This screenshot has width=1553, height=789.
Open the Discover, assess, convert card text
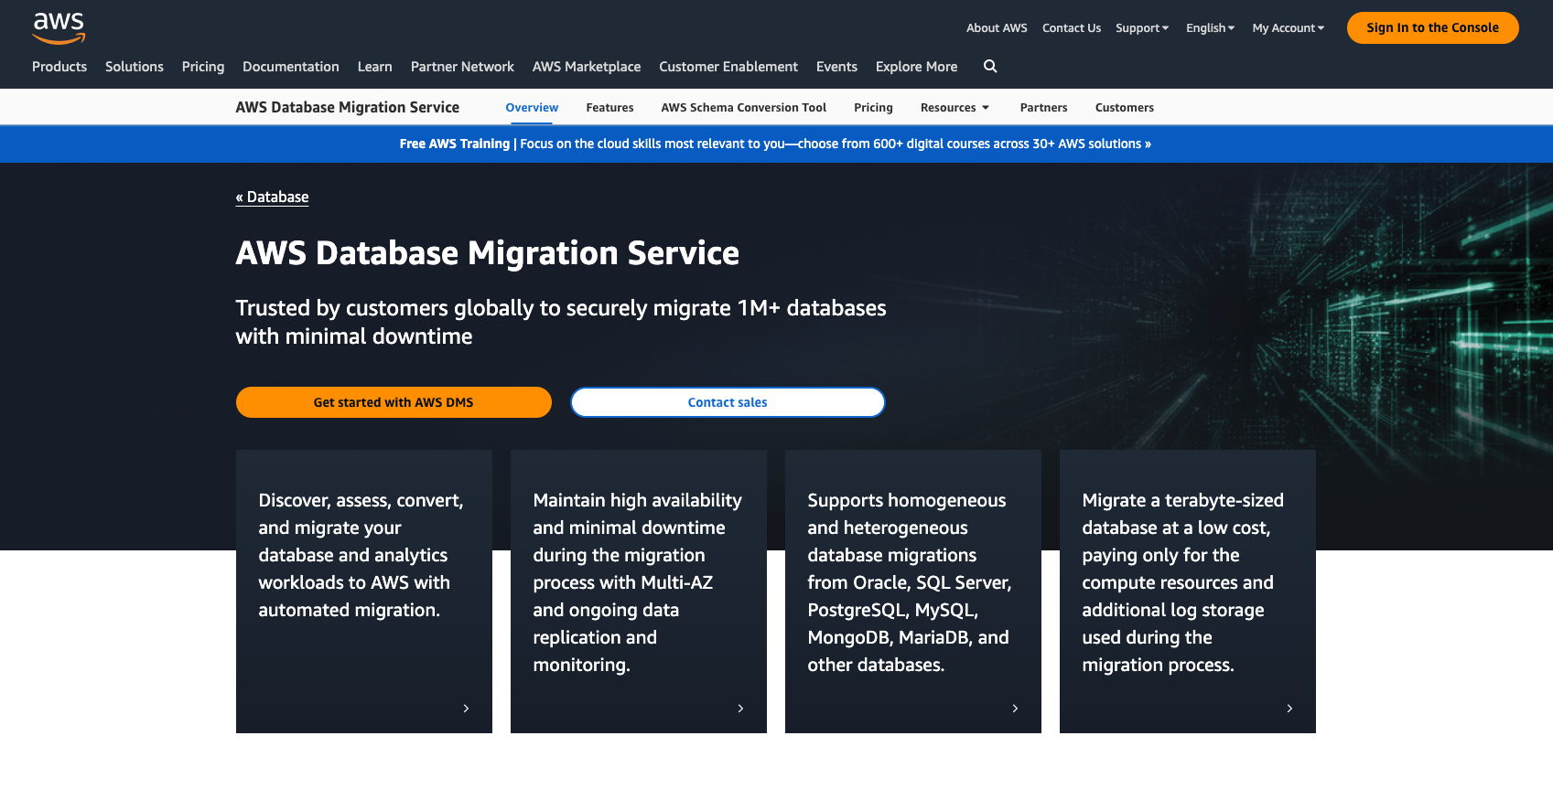tap(361, 555)
